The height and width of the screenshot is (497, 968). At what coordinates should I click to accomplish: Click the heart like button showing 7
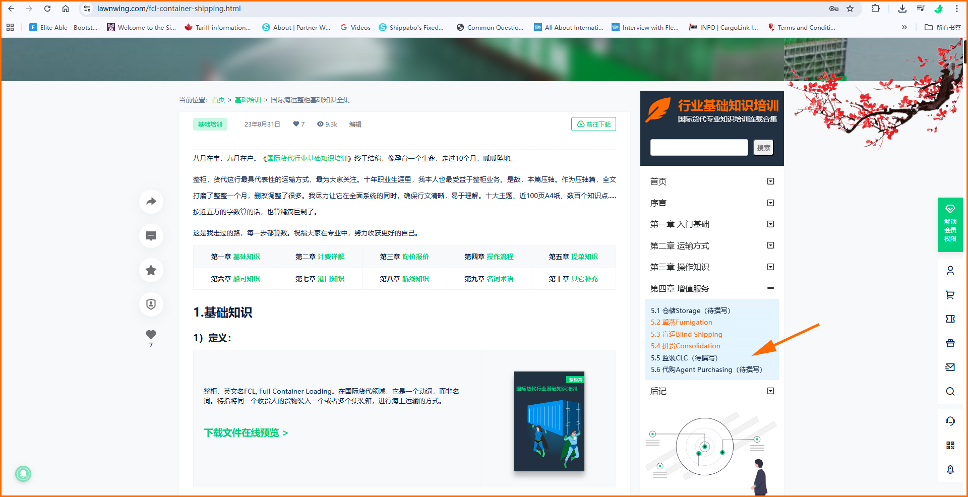(151, 334)
